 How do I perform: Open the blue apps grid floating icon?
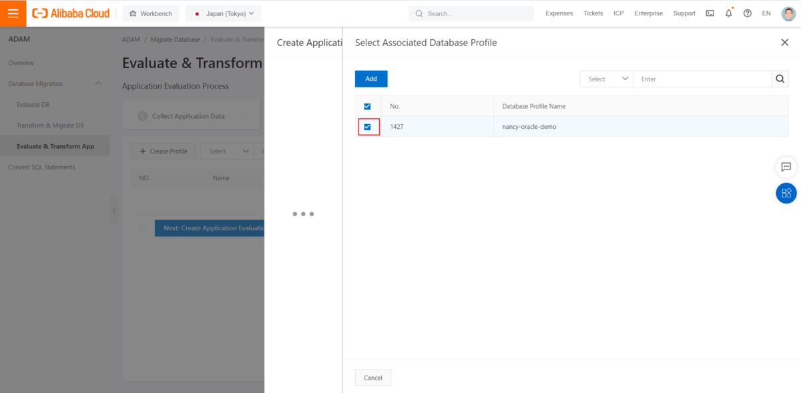click(786, 193)
